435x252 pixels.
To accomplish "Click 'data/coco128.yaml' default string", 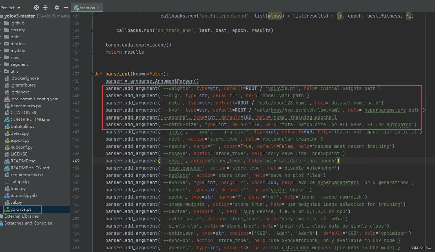I will coord(283,103).
